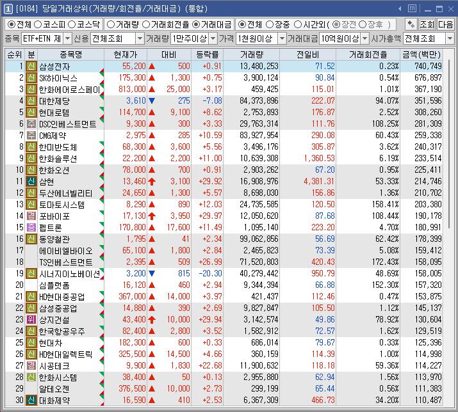Screen dimensions: 458x412
Task: Click the 신 badge icon for HD현대중공업
Action: click(31, 296)
